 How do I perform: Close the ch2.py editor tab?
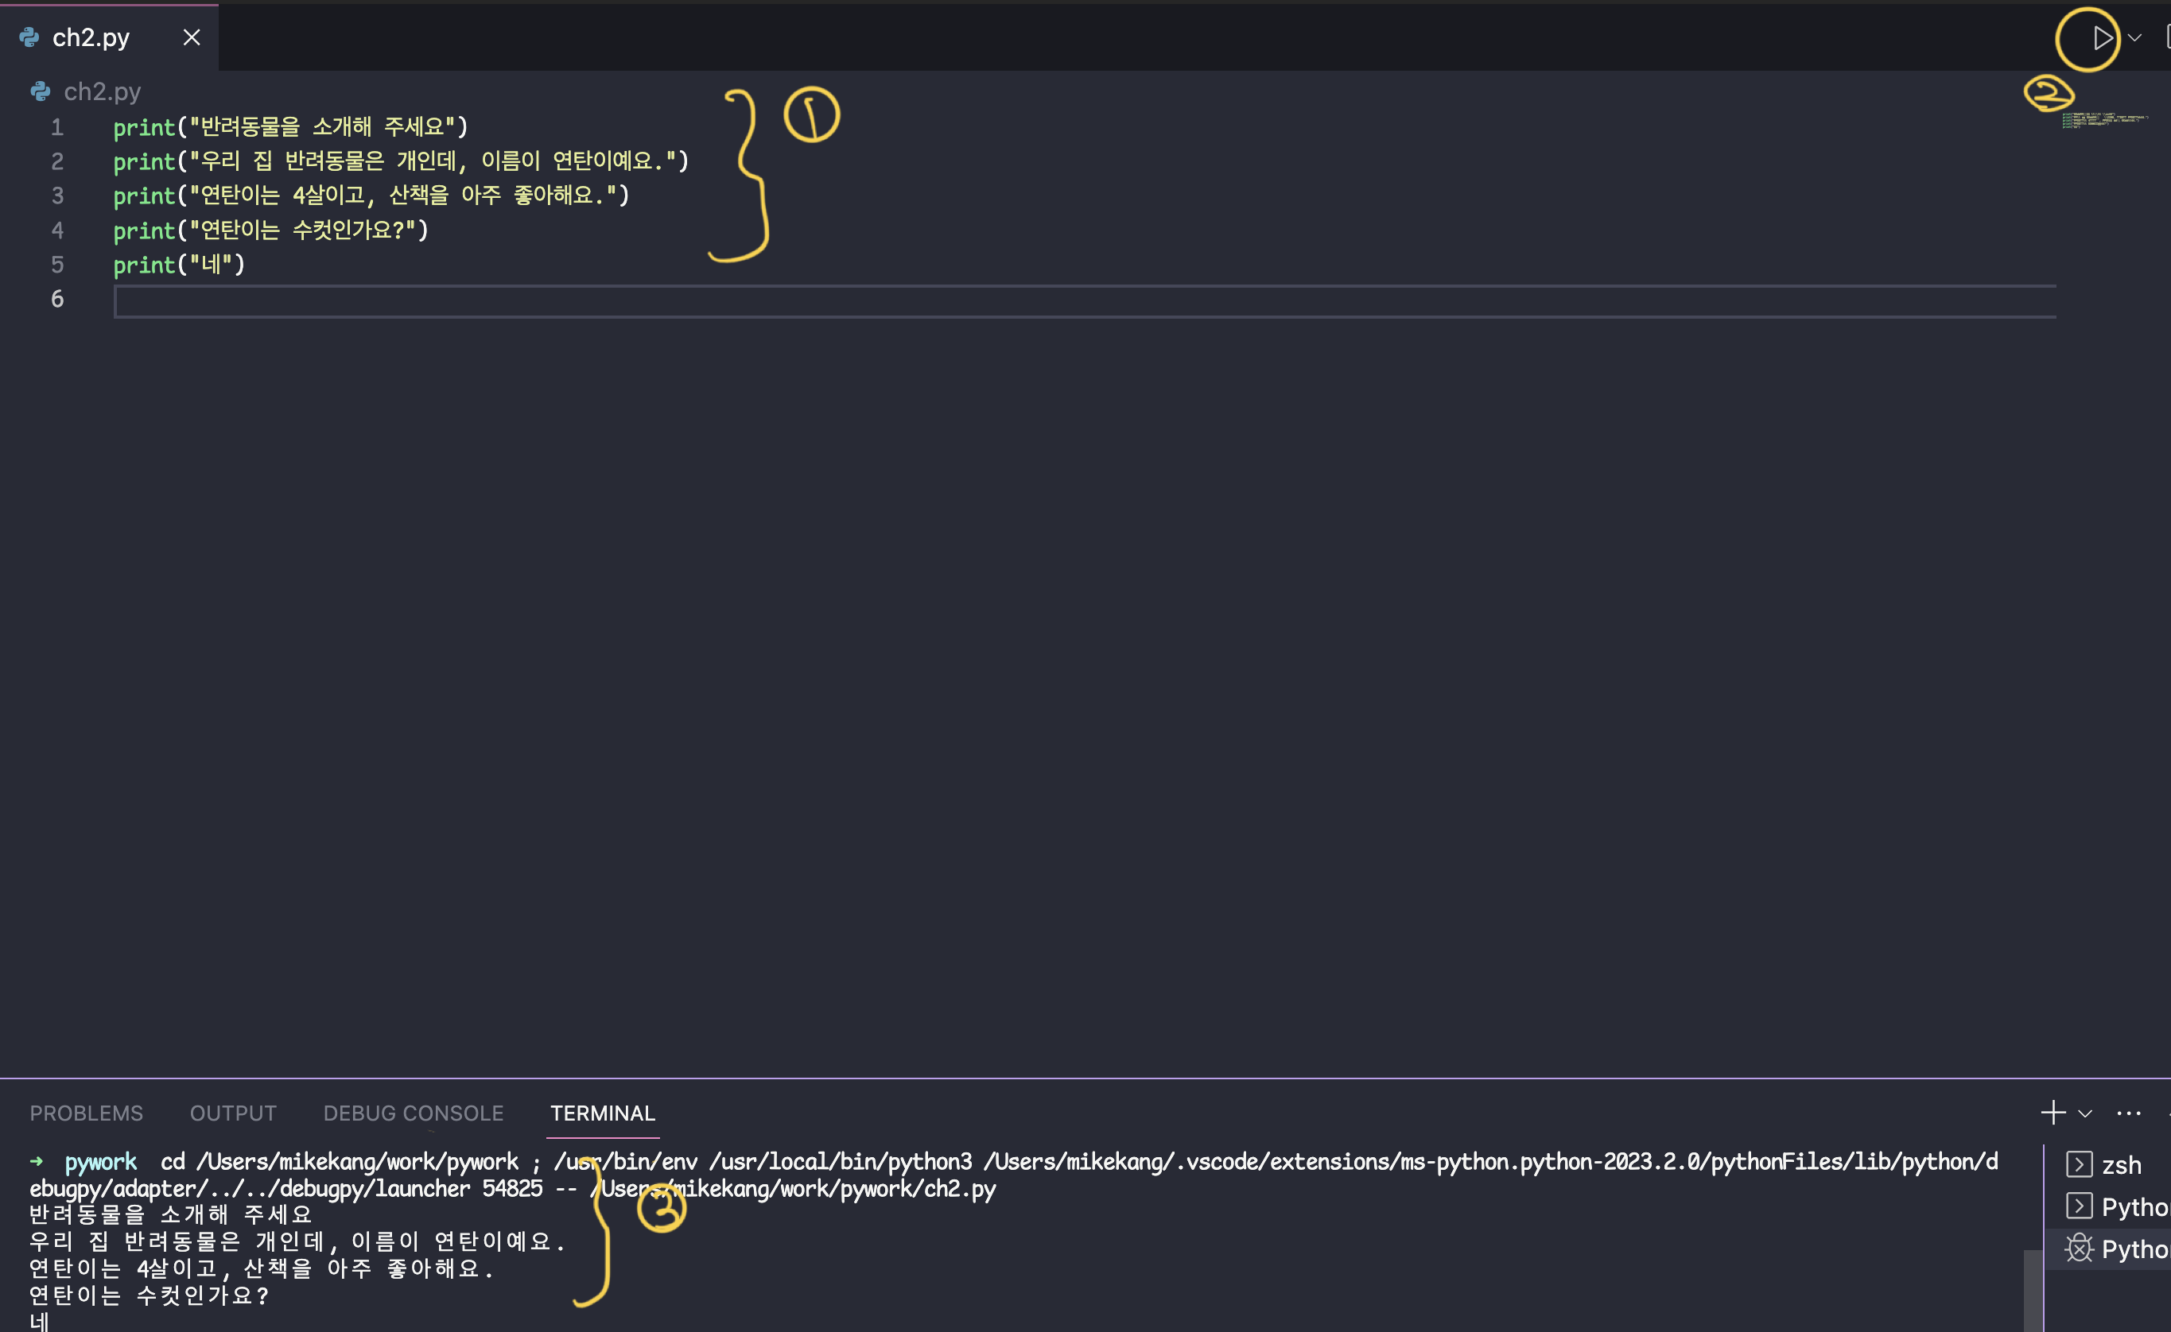pos(192,38)
